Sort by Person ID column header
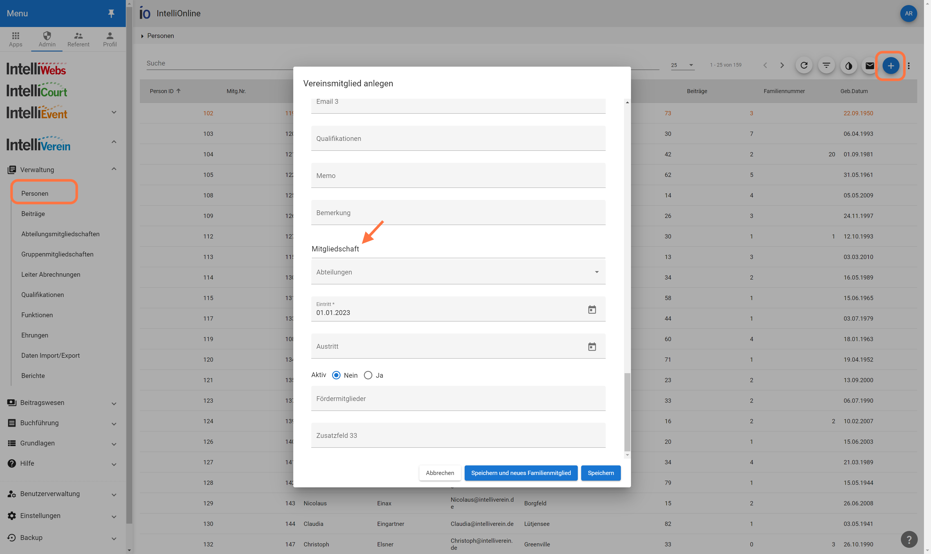The width and height of the screenshot is (931, 554). click(x=165, y=91)
